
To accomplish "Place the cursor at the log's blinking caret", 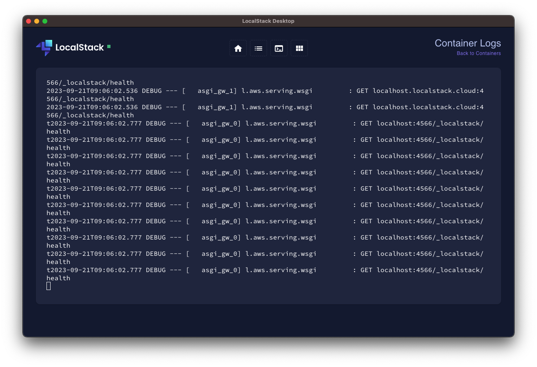I will point(49,286).
